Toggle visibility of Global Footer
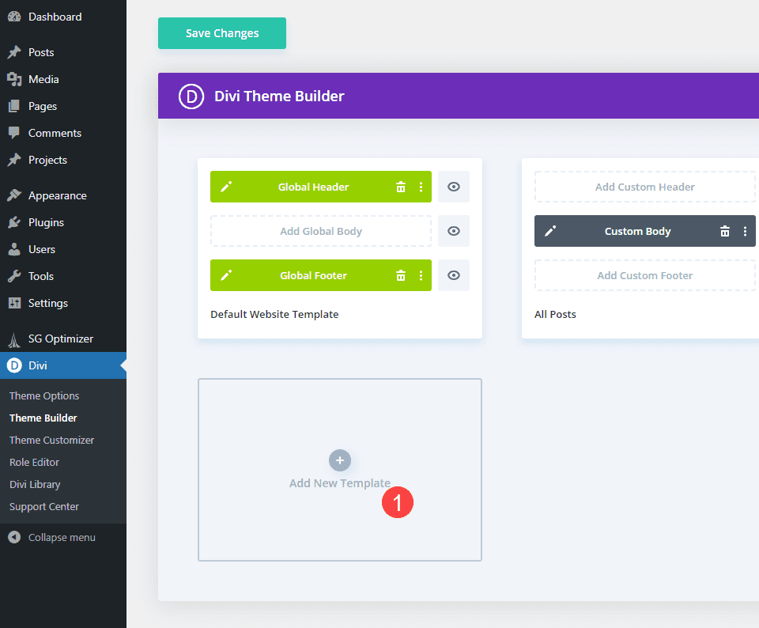Viewport: 759px width, 628px height. click(454, 275)
